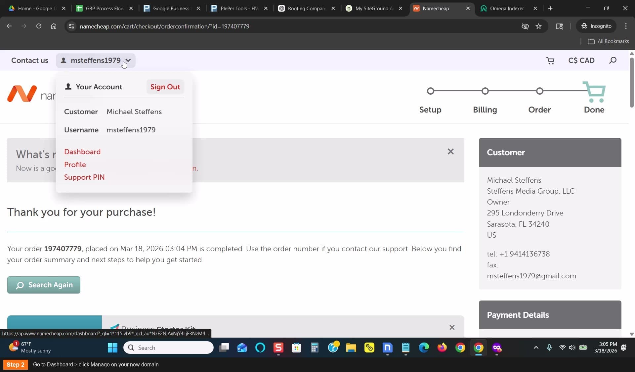This screenshot has height=372, width=635.
Task: Open the Wi-Fi network tray icon
Action: pos(562,348)
